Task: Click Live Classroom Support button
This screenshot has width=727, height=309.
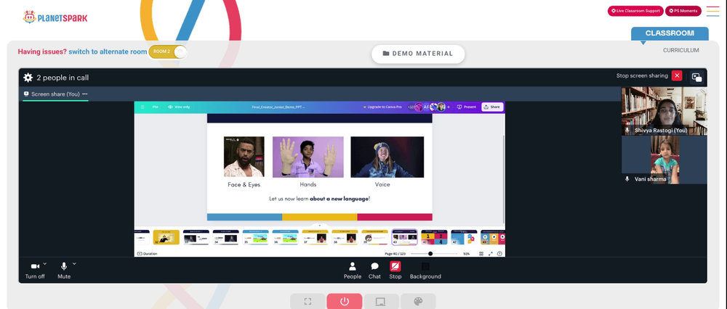Action: [635, 11]
